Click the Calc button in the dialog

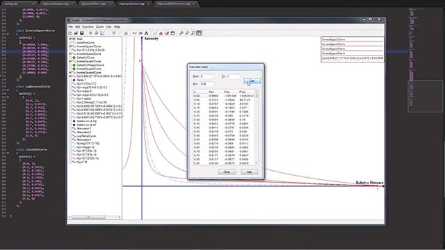[252, 81]
